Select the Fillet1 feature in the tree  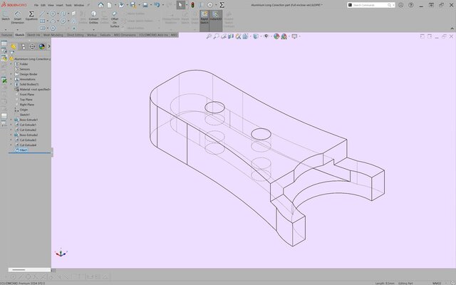click(x=24, y=150)
